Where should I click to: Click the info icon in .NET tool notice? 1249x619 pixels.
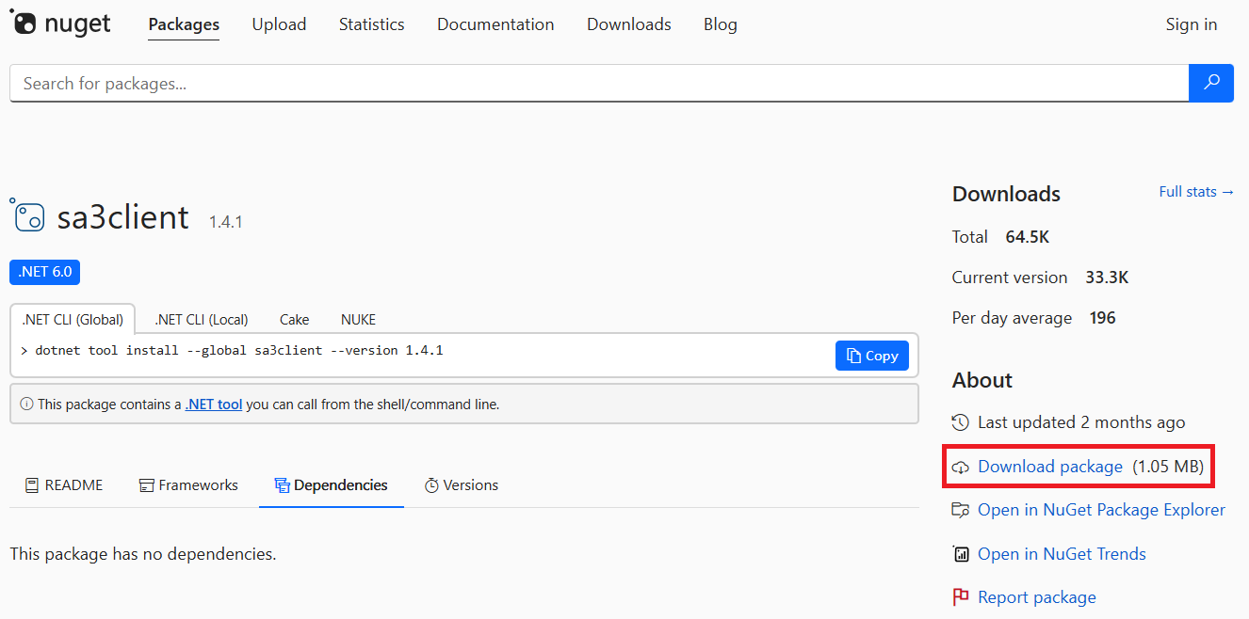point(26,405)
